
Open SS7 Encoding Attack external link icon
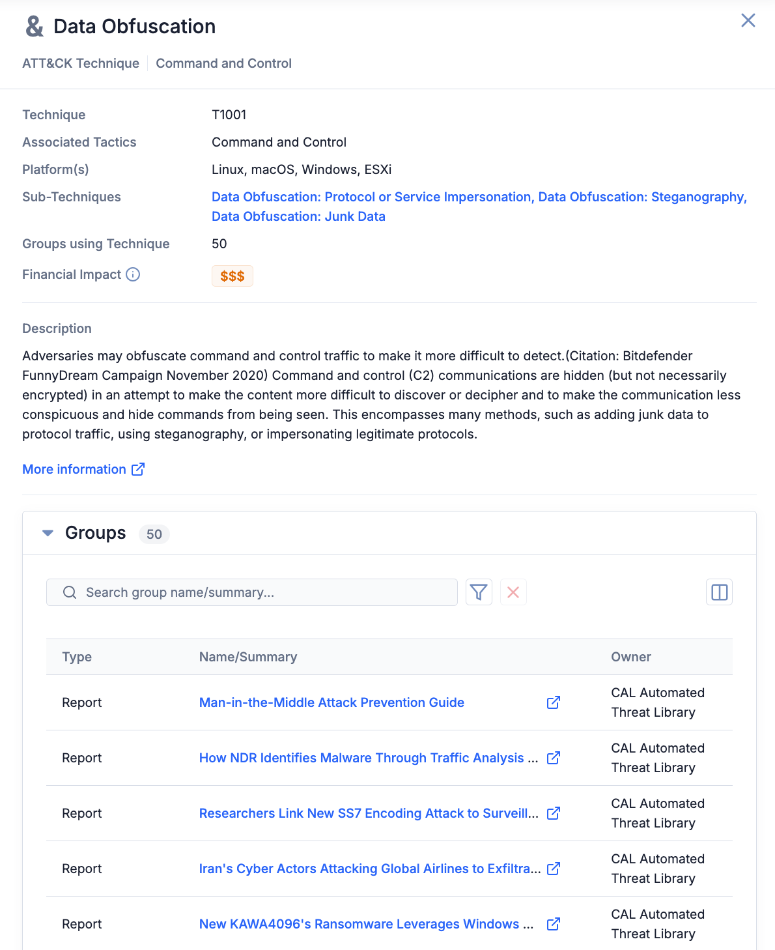[554, 813]
